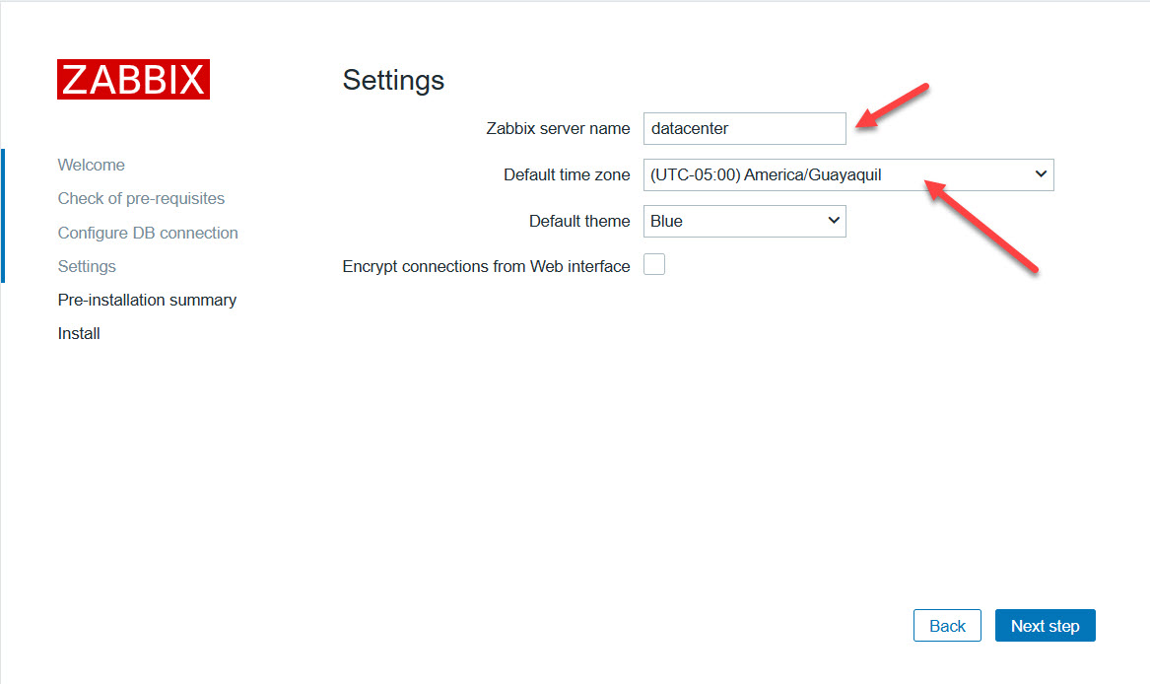Click the chevron arrow of the time zone selector
The image size is (1150, 684).
pyautogui.click(x=1041, y=174)
